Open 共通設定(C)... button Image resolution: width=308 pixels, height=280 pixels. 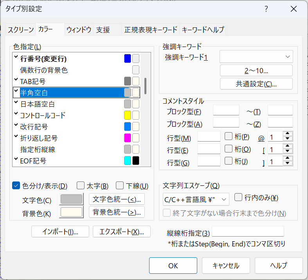[256, 84]
